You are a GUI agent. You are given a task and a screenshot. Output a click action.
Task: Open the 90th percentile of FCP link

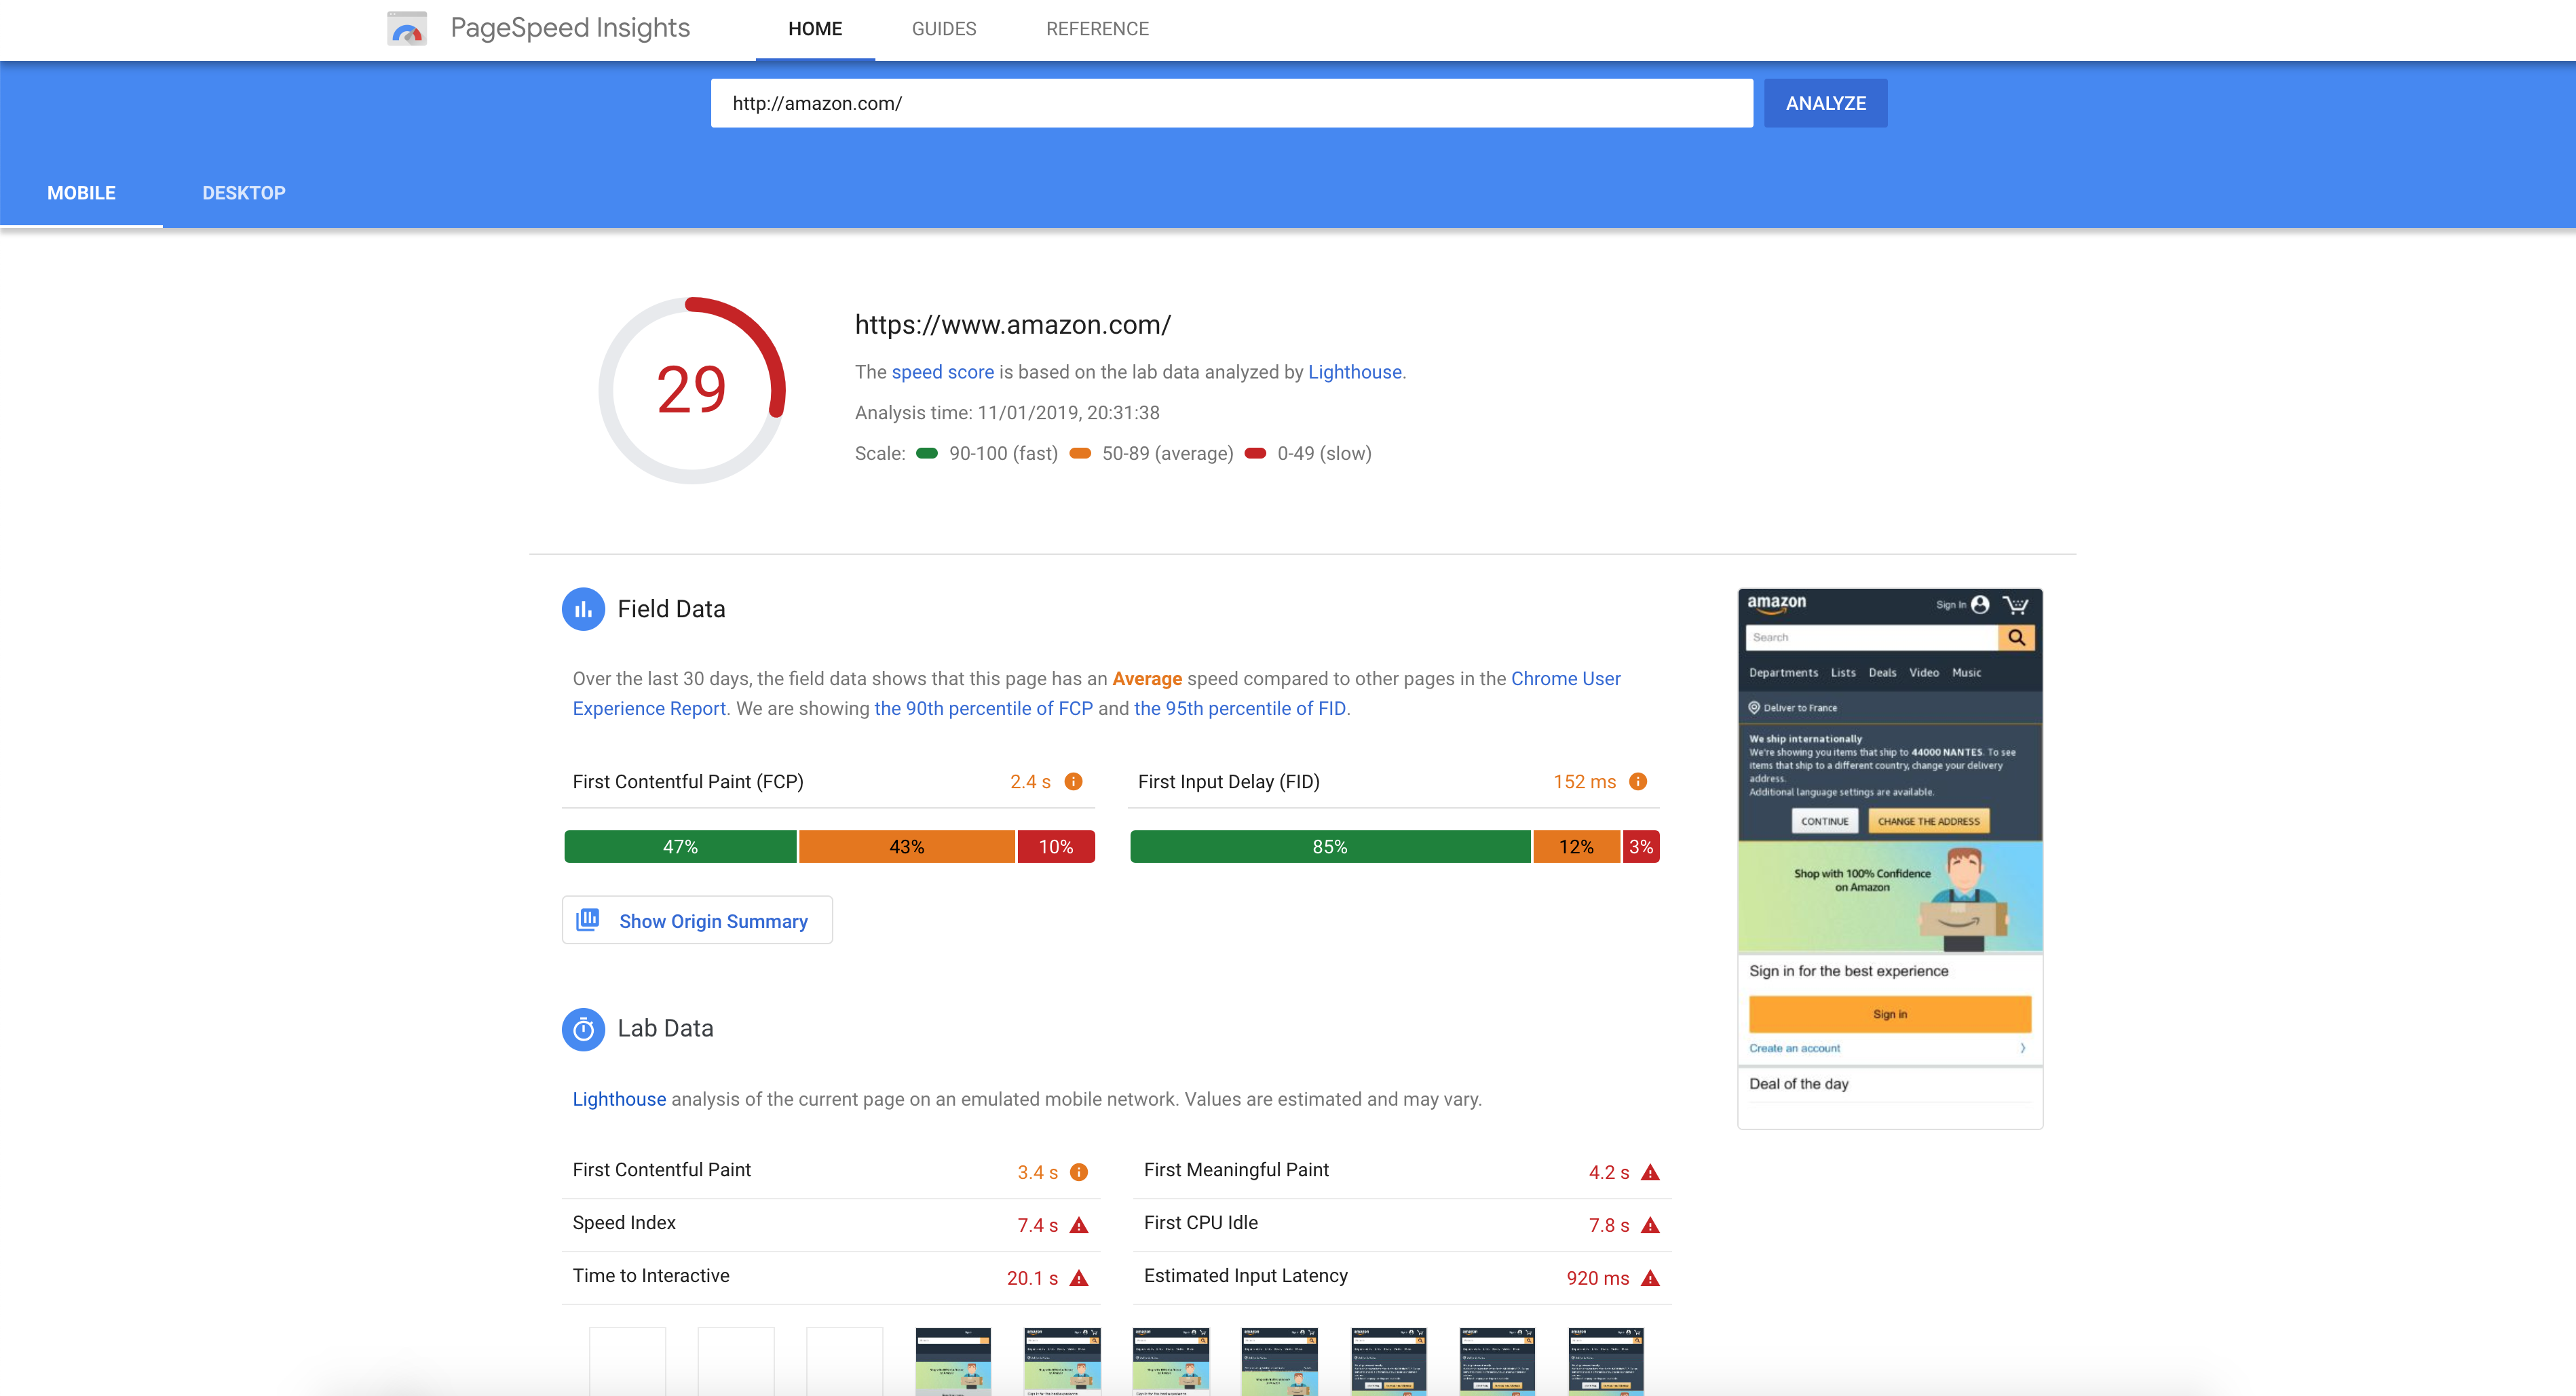click(x=984, y=708)
